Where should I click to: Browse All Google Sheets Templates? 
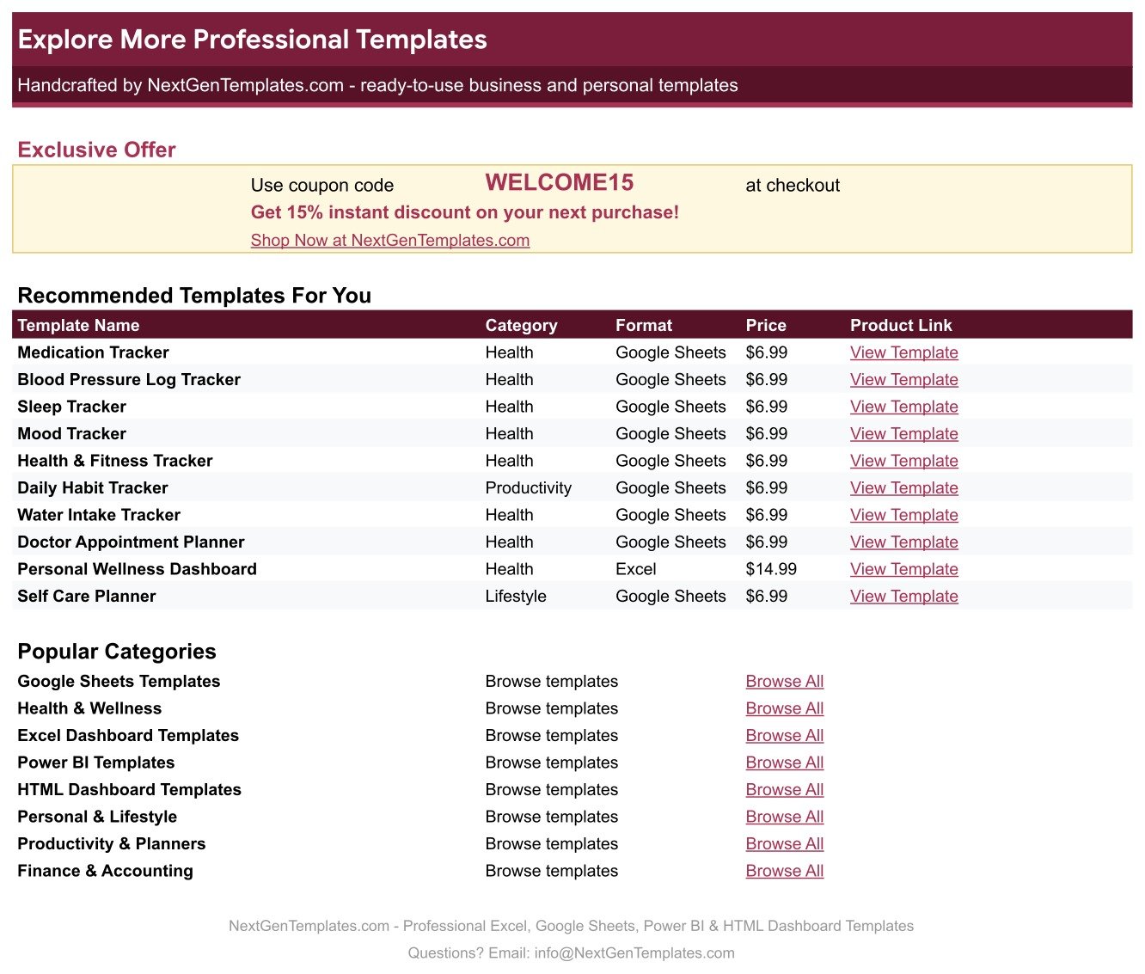coord(785,681)
